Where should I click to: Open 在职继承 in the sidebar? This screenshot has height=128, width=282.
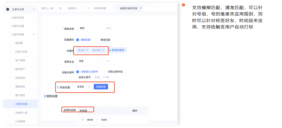[20, 78]
